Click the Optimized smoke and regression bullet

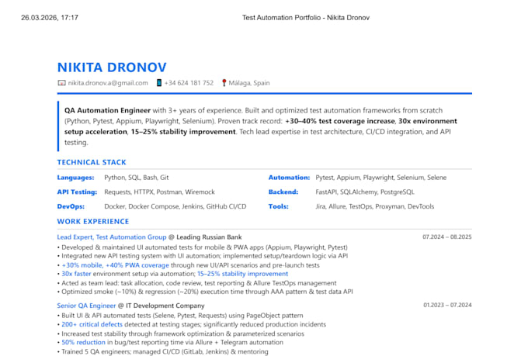coord(205,292)
